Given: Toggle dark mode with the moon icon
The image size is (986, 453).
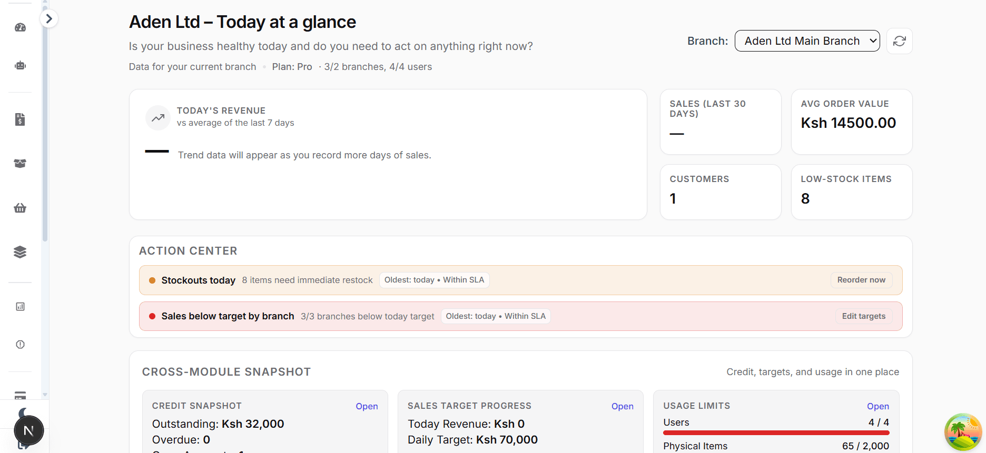Looking at the screenshot, I should [23, 413].
